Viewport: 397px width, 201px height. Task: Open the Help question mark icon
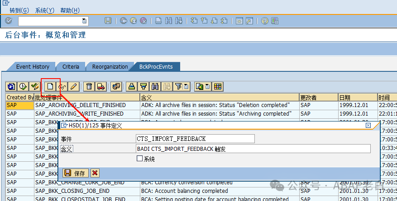(x=265, y=21)
